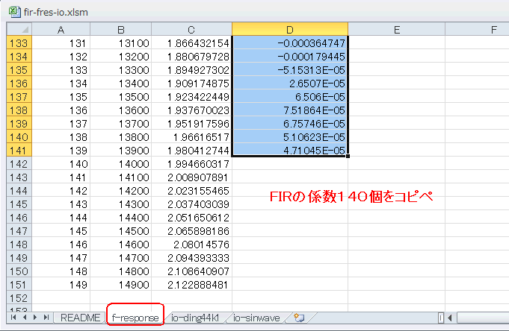Switch to the f-response sheet tab
The height and width of the screenshot is (331, 509).
click(135, 318)
